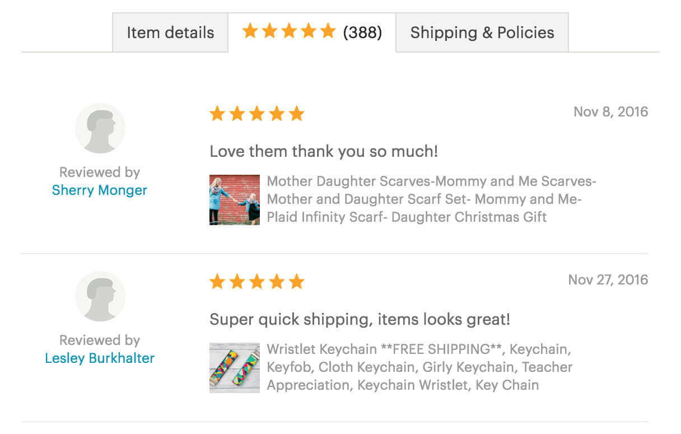Image resolution: width=681 pixels, height=434 pixels.
Task: Click the review text 'Love them thank you so much!'
Action: pos(324,151)
